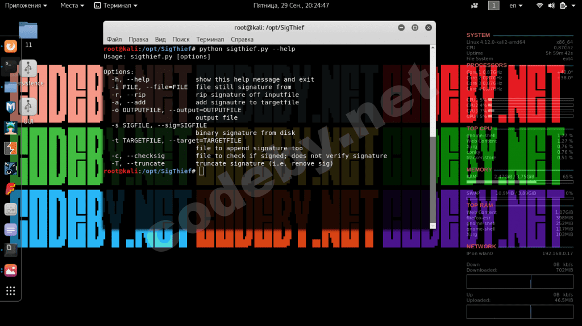Click the terminal window title bar
Screen dimensions: 582x326
269,28
